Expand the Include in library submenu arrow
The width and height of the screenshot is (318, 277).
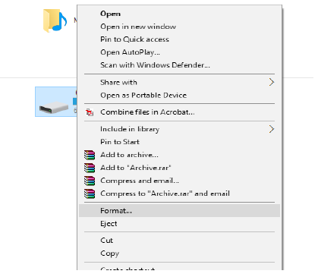[272, 129]
